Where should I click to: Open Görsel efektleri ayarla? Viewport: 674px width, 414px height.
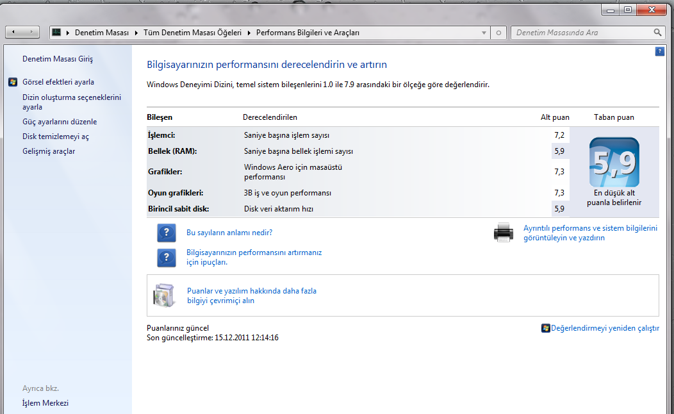coord(58,82)
